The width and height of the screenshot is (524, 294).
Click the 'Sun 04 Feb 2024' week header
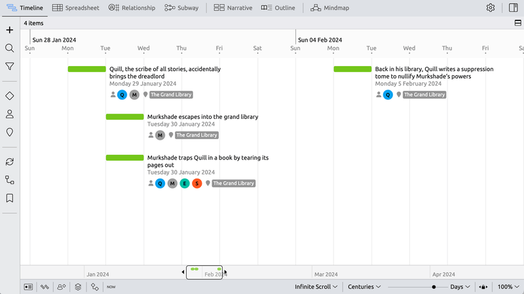[x=320, y=40]
